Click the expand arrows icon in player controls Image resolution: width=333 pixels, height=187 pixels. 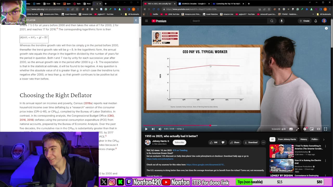pyautogui.click(x=297, y=129)
